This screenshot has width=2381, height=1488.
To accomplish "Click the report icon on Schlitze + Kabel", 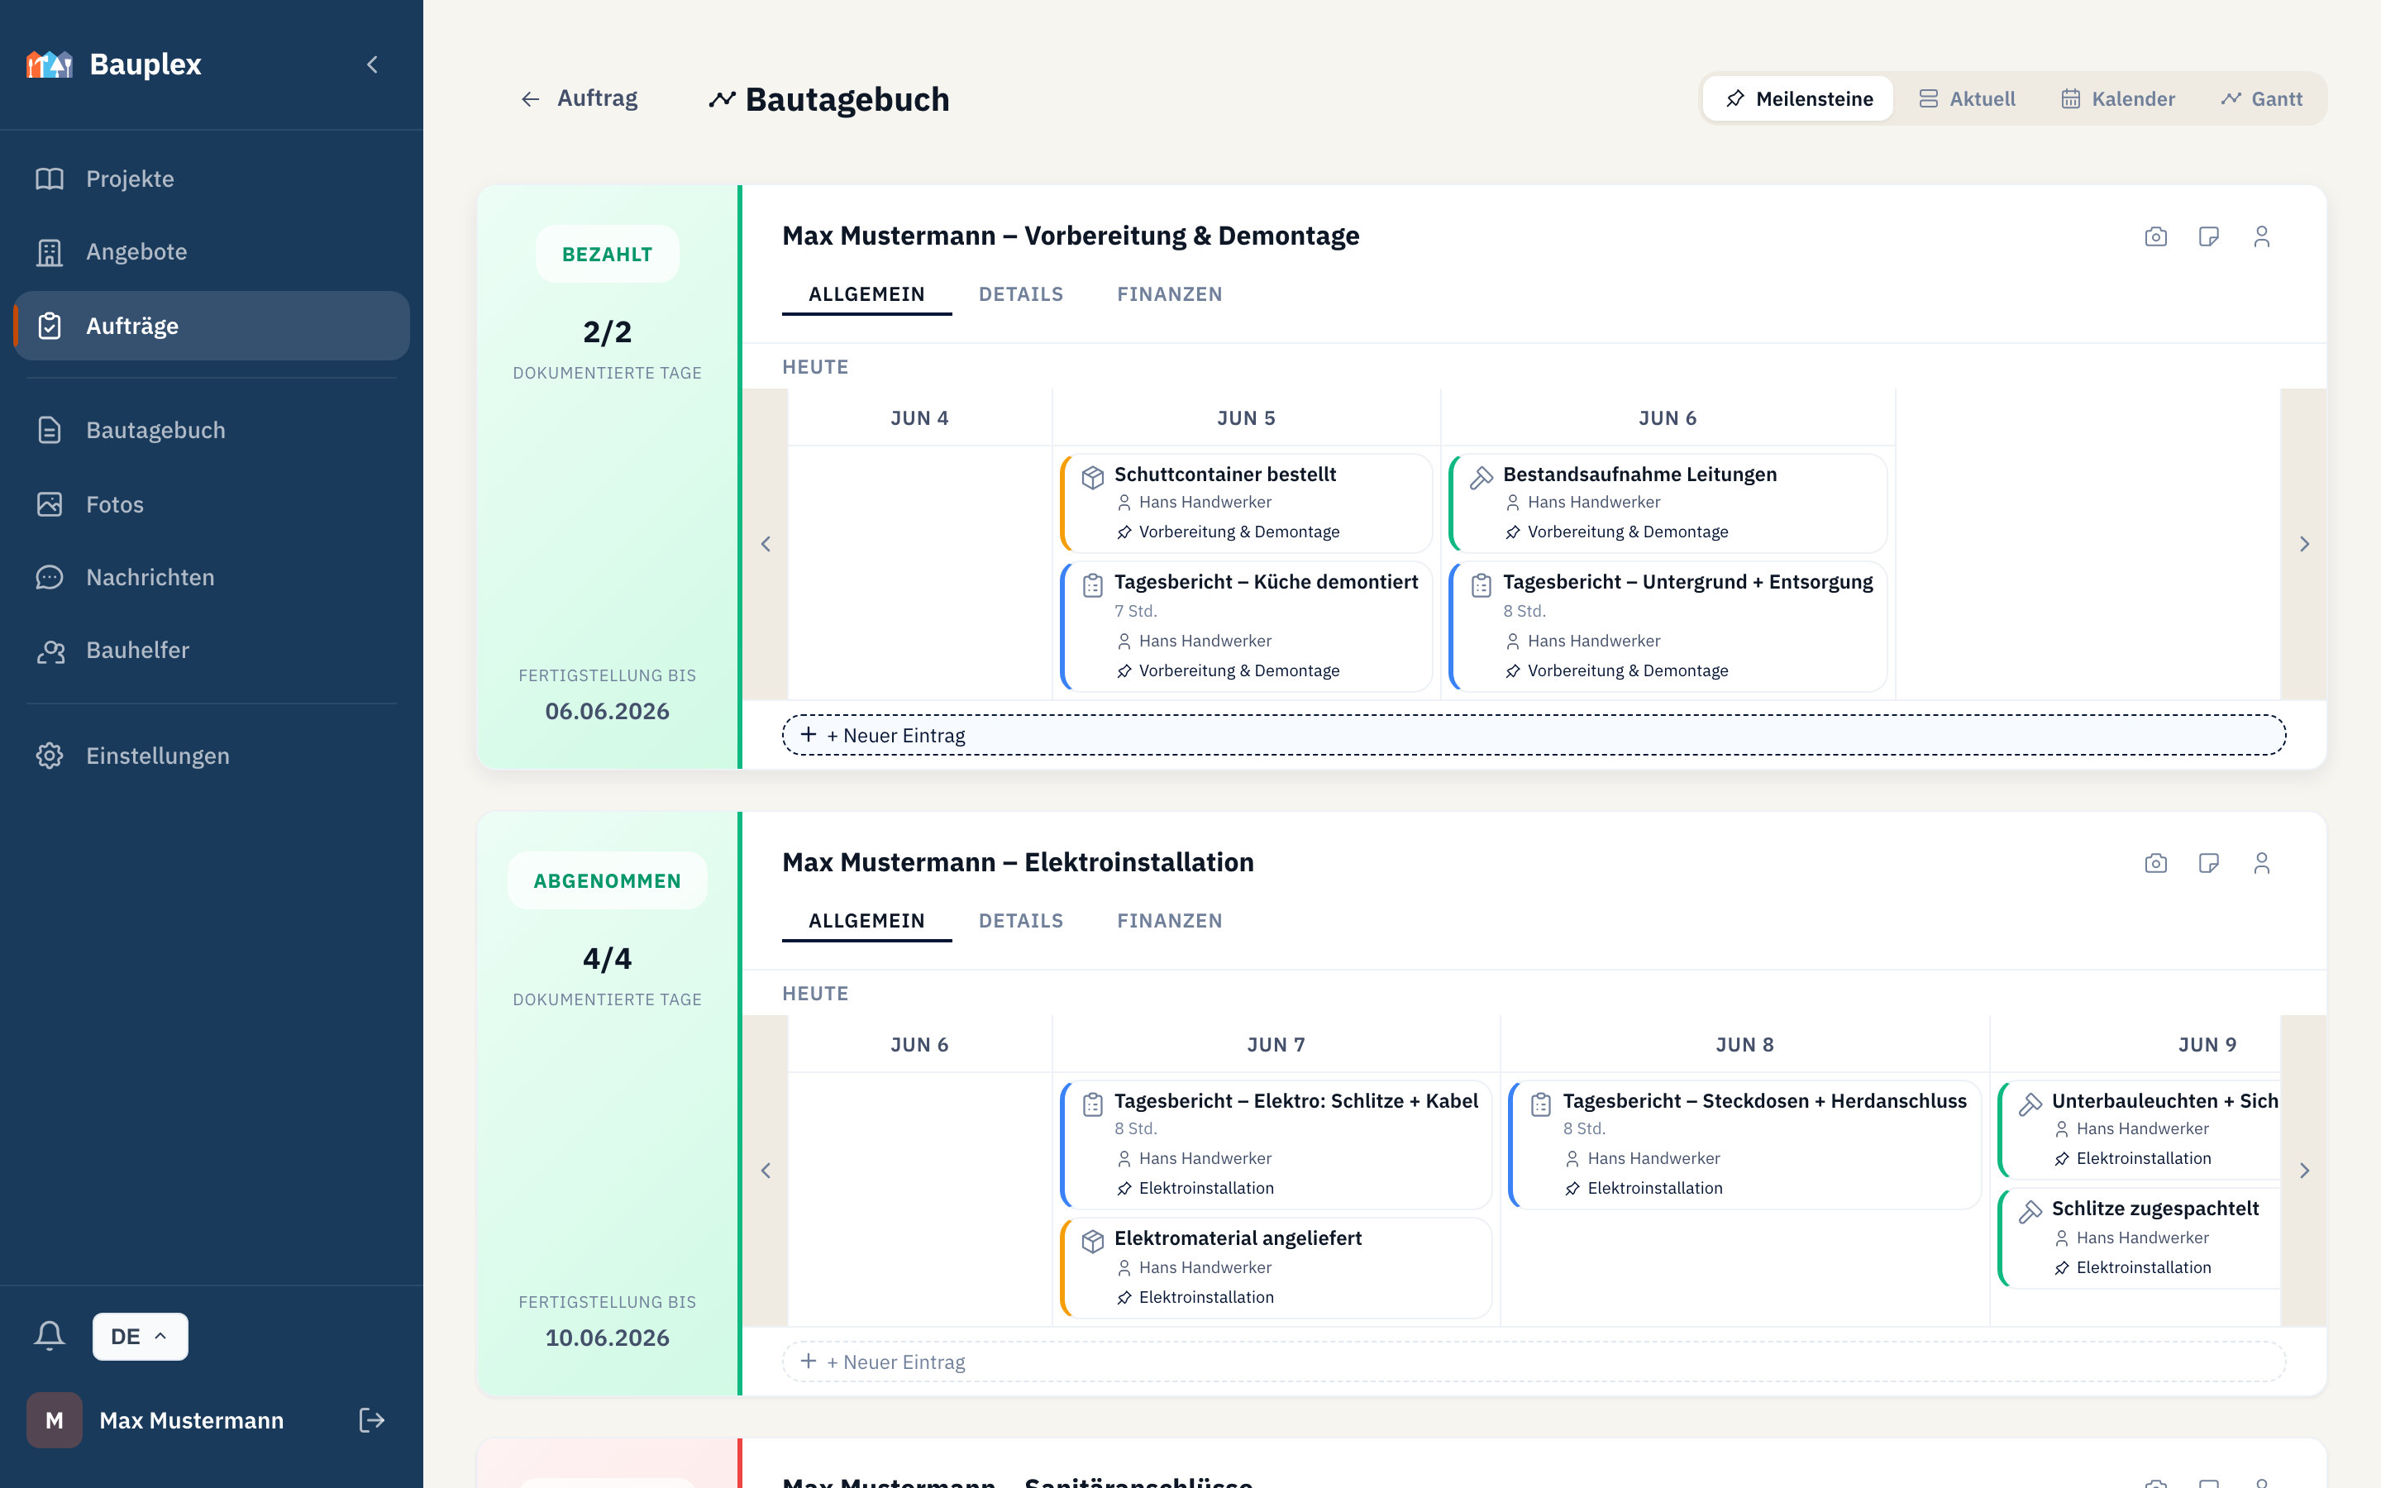I will point(1092,1104).
